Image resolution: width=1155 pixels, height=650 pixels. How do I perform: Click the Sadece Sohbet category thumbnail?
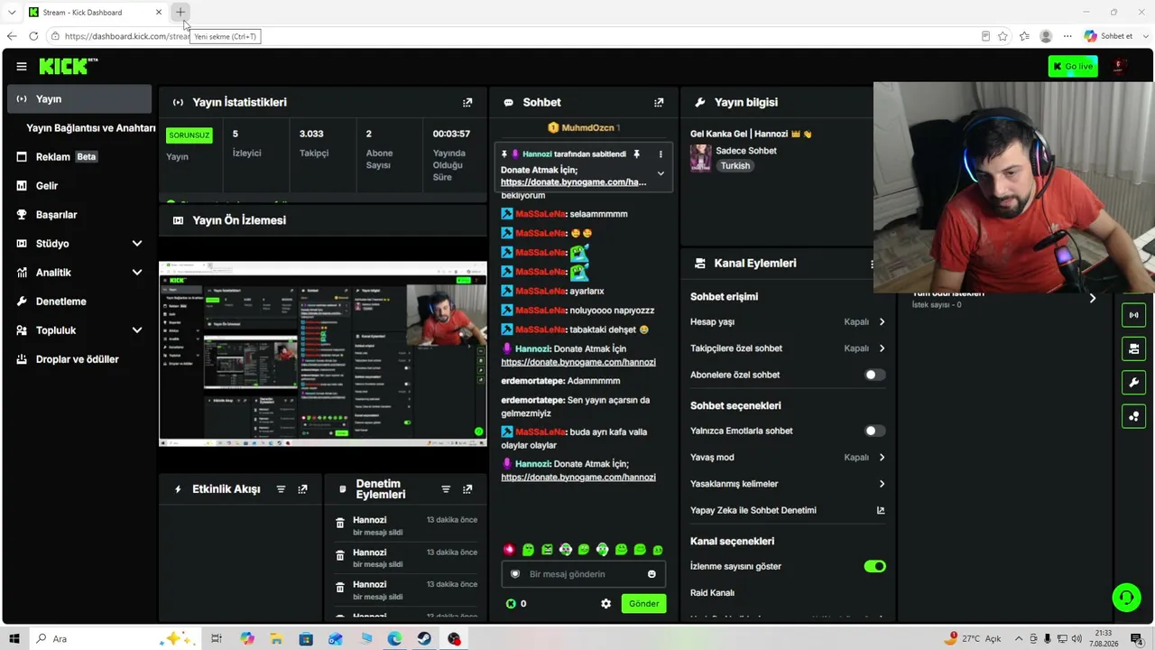[x=701, y=158]
